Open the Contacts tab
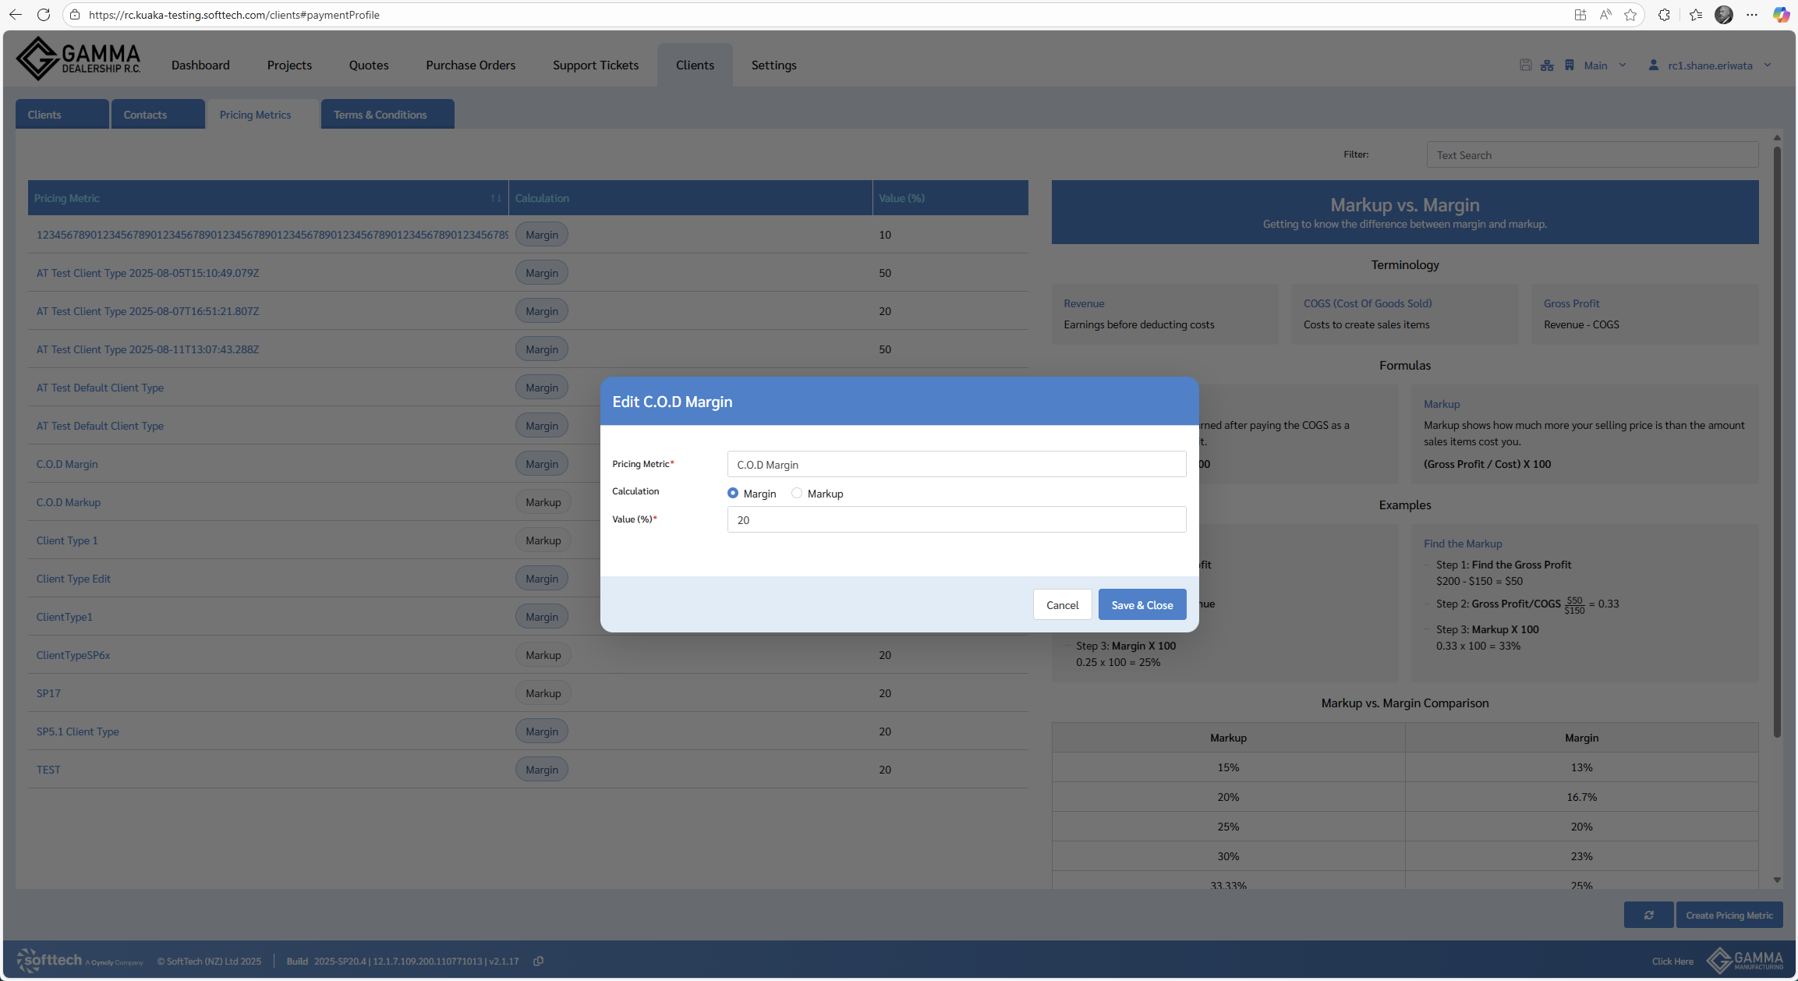Screen dimensions: 1798x981 [x=145, y=115]
